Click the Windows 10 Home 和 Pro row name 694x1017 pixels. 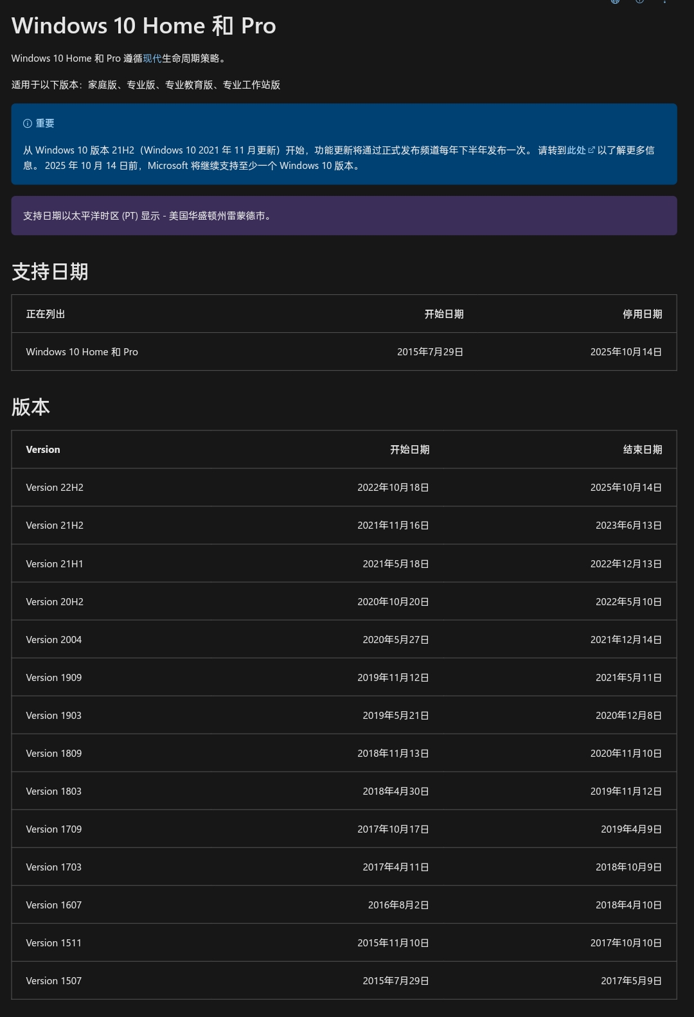(x=82, y=352)
